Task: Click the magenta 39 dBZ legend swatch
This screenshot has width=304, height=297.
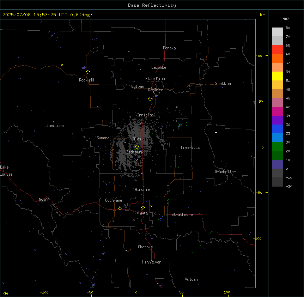Action: click(277, 111)
